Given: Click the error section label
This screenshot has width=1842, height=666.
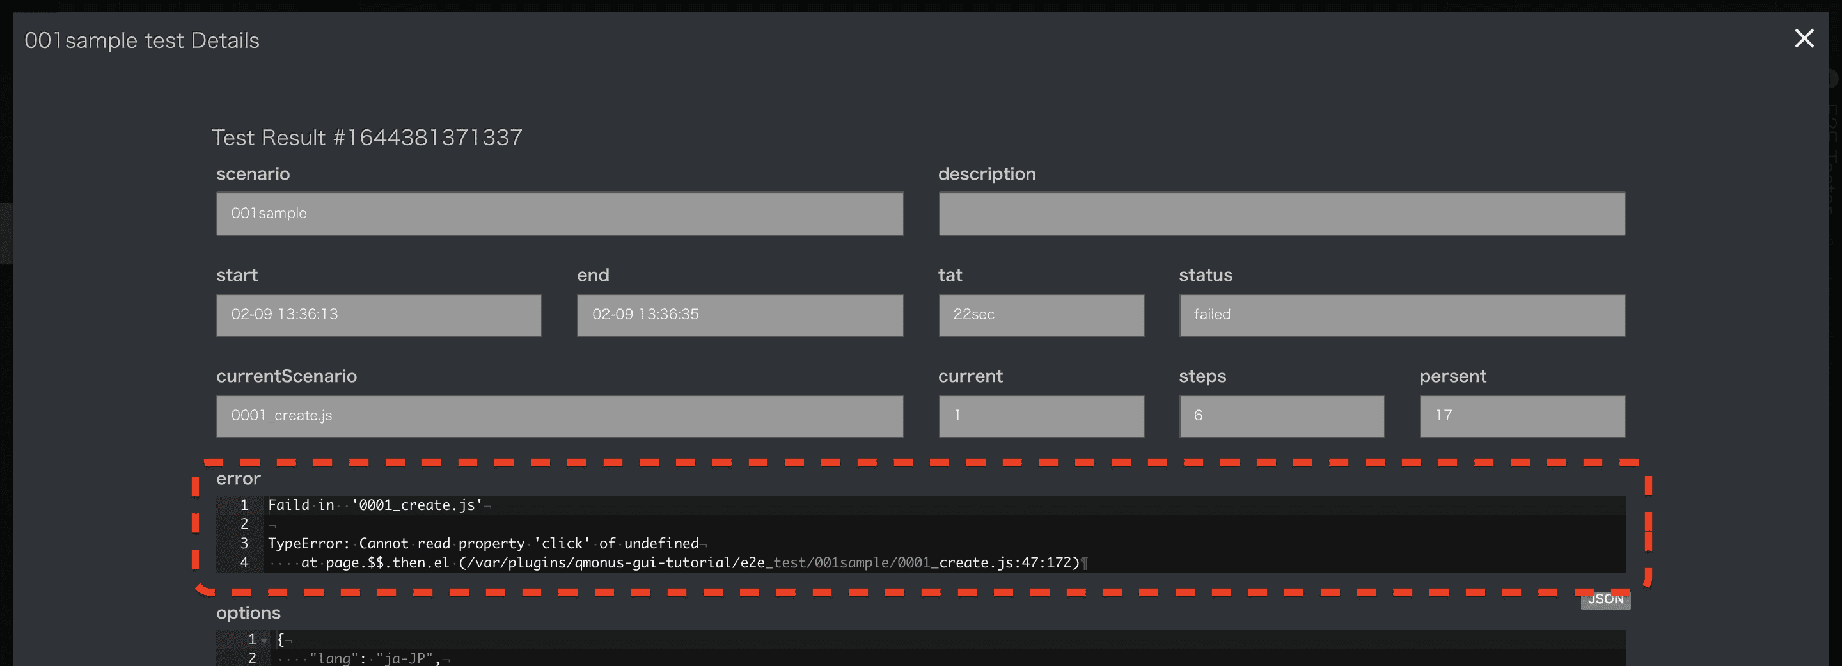Looking at the screenshot, I should click(238, 479).
